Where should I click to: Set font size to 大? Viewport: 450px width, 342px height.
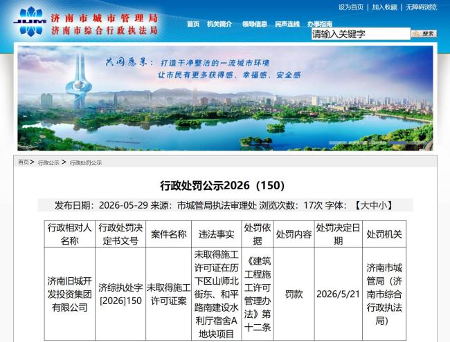365,205
